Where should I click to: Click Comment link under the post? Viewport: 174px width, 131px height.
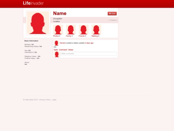tap(63, 50)
